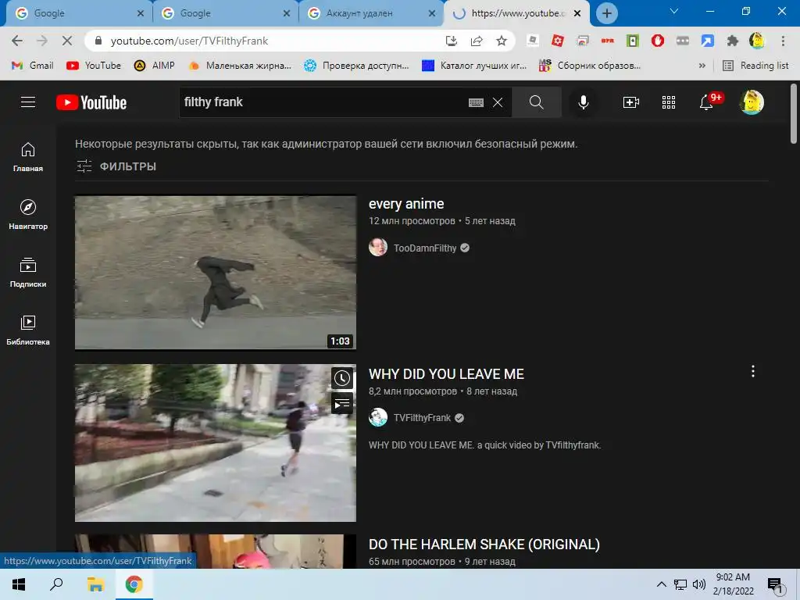Start voice search with the microphone icon
The width and height of the screenshot is (800, 600).
583,102
